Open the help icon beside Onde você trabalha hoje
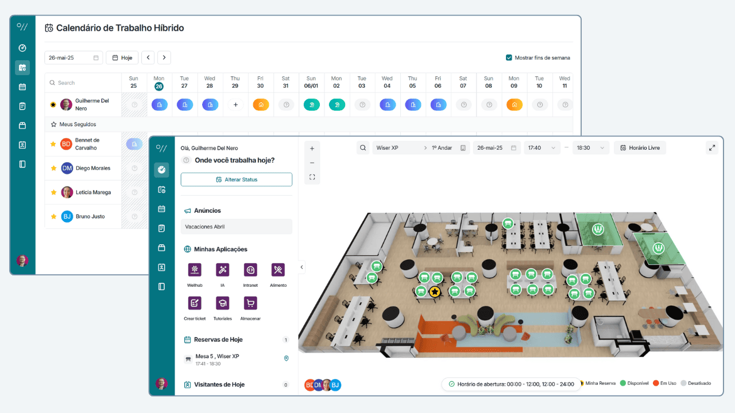This screenshot has height=413, width=735. pyautogui.click(x=186, y=161)
